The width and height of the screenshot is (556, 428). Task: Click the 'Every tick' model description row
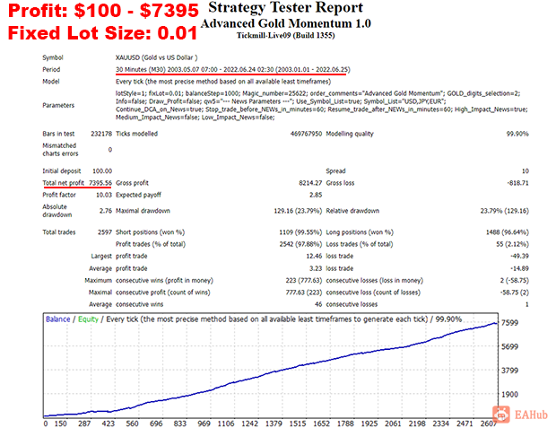[223, 82]
